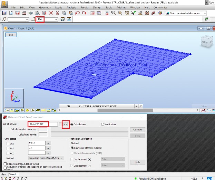Viewport: 215px width, 180px height.
Task: Click the ULS cases field showing 9to14
Action: tap(37, 143)
